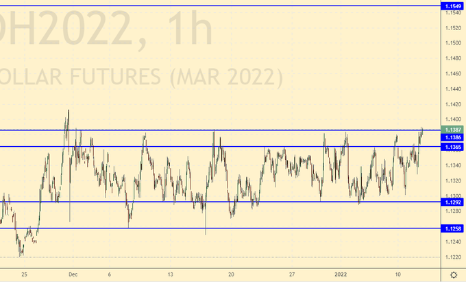Select the horizontal line at 1.1549
The image size is (466, 282).
[219, 5]
